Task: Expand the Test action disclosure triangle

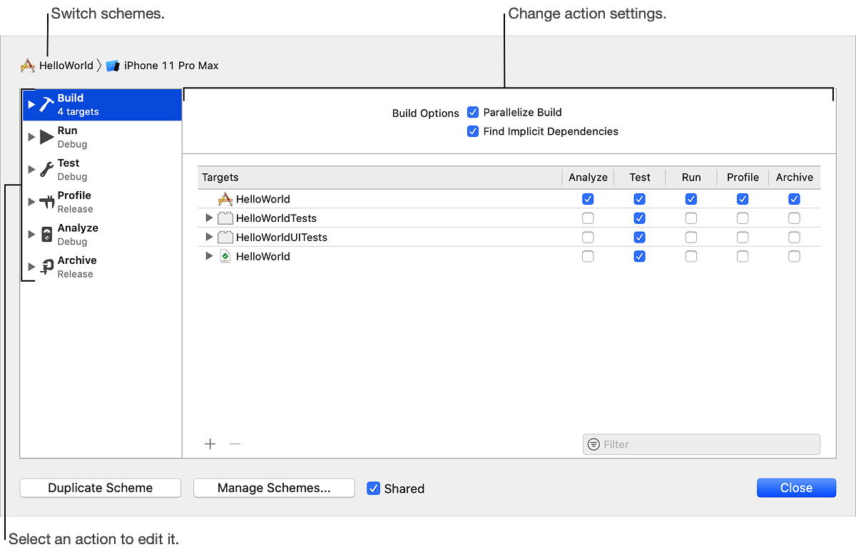Action: point(31,170)
